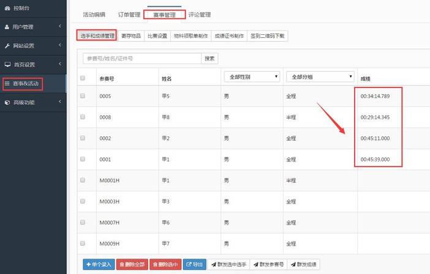Open the 全部分组 group filter dropdown

[320, 76]
